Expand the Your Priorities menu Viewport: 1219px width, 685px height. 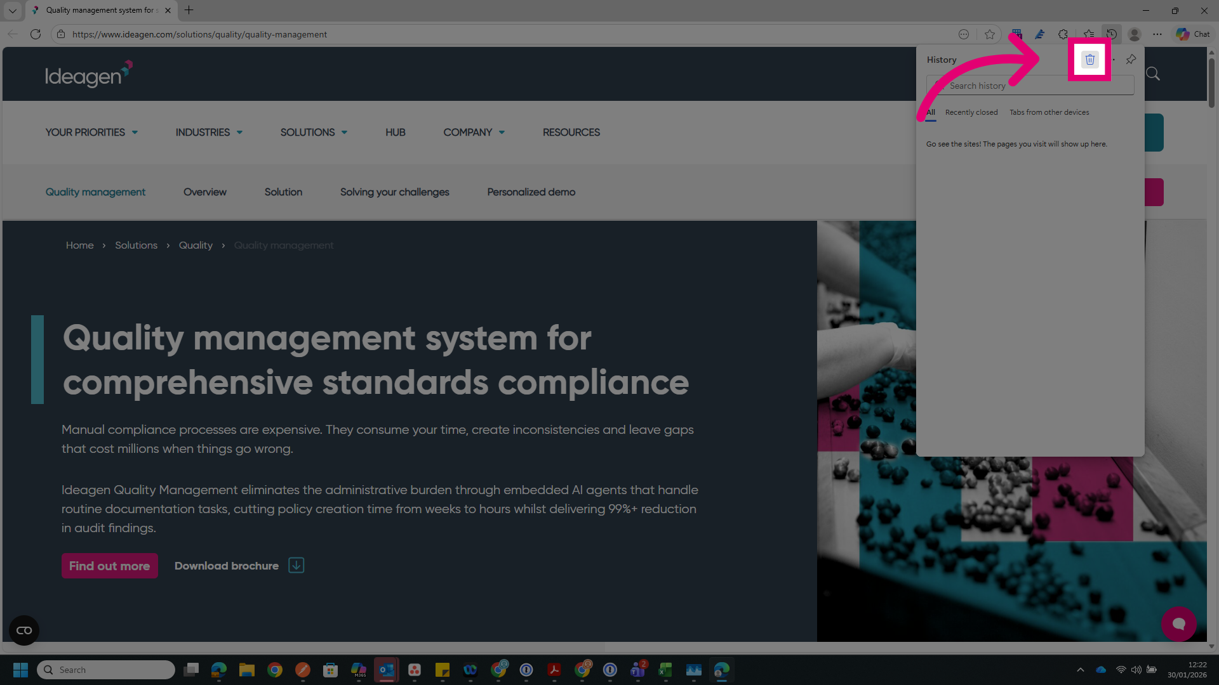(92, 132)
